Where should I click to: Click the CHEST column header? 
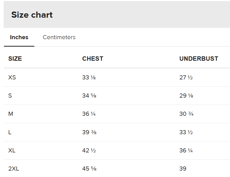click(x=93, y=59)
